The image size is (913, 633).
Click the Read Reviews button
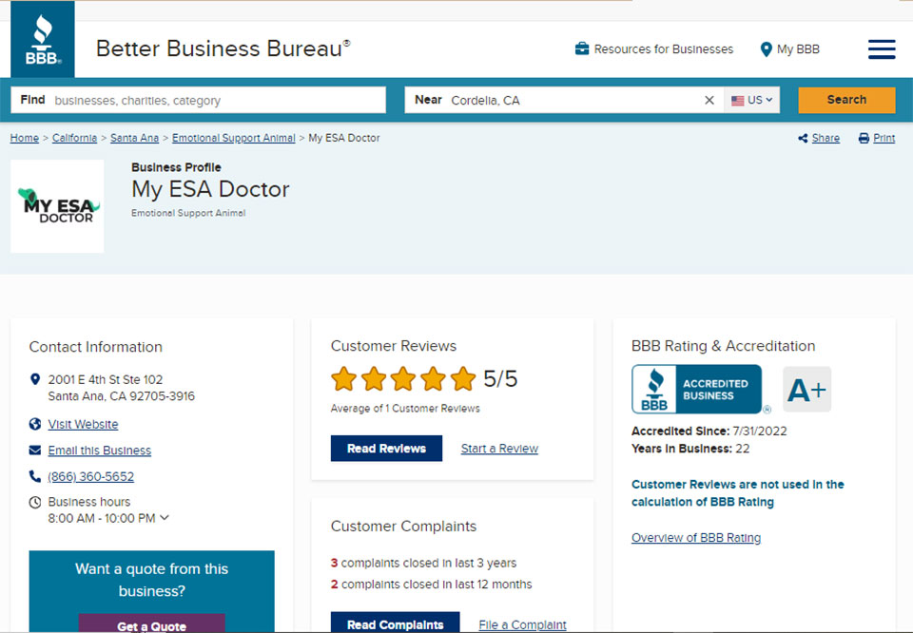pos(386,449)
